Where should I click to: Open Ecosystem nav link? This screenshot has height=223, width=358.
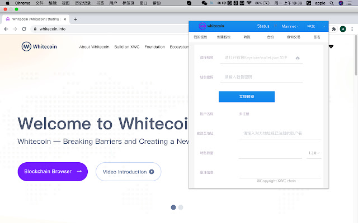coord(179,47)
